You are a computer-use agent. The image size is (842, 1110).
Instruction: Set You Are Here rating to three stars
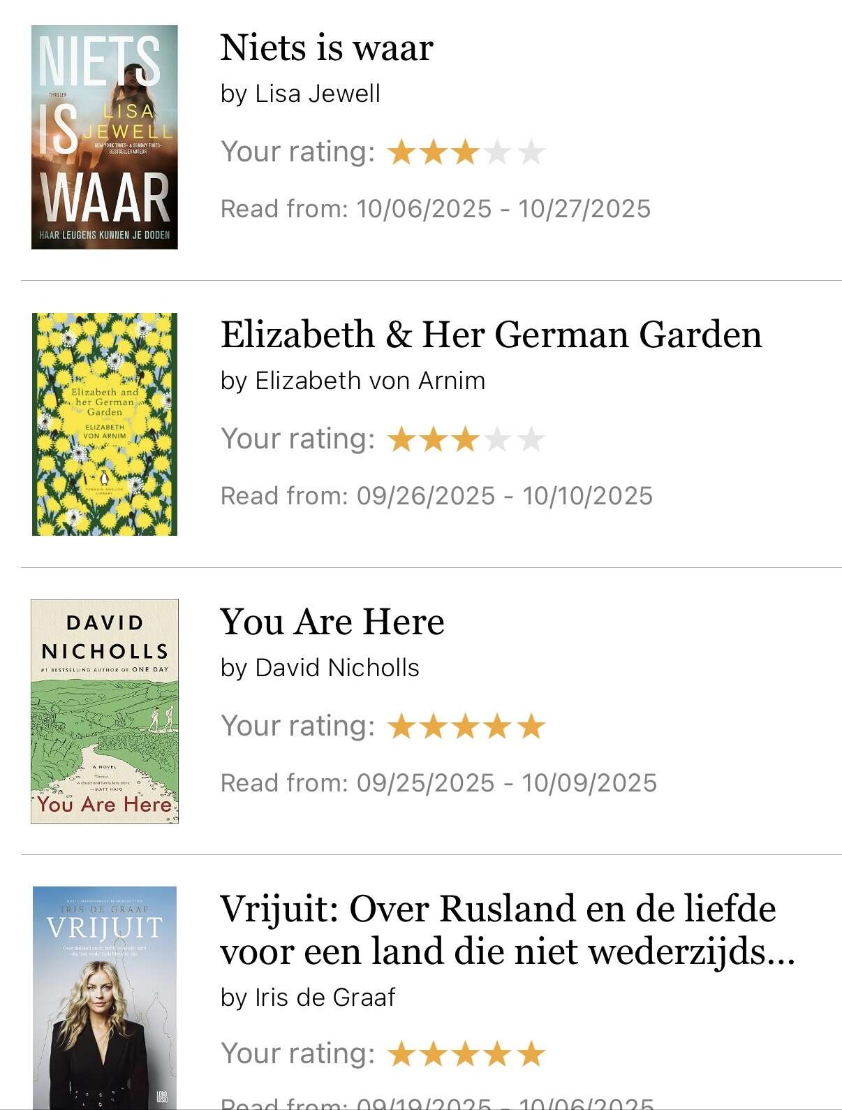pos(466,726)
